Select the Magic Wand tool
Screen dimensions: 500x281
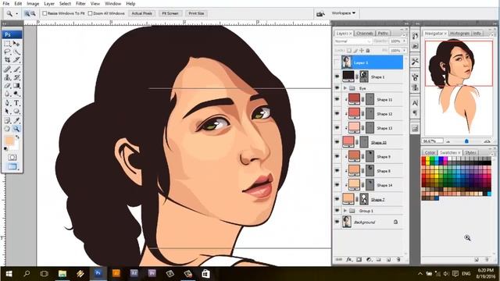point(16,52)
